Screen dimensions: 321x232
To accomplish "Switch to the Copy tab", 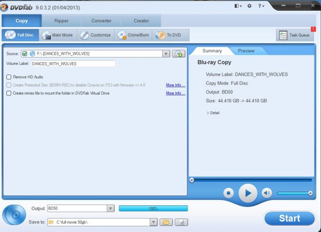I will (x=22, y=20).
